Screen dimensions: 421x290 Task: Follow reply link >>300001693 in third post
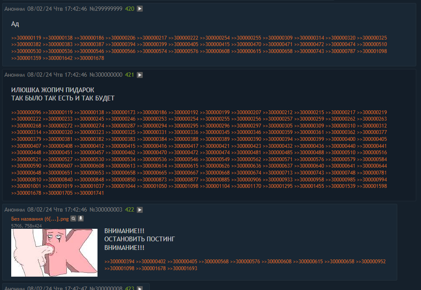pos(182,268)
